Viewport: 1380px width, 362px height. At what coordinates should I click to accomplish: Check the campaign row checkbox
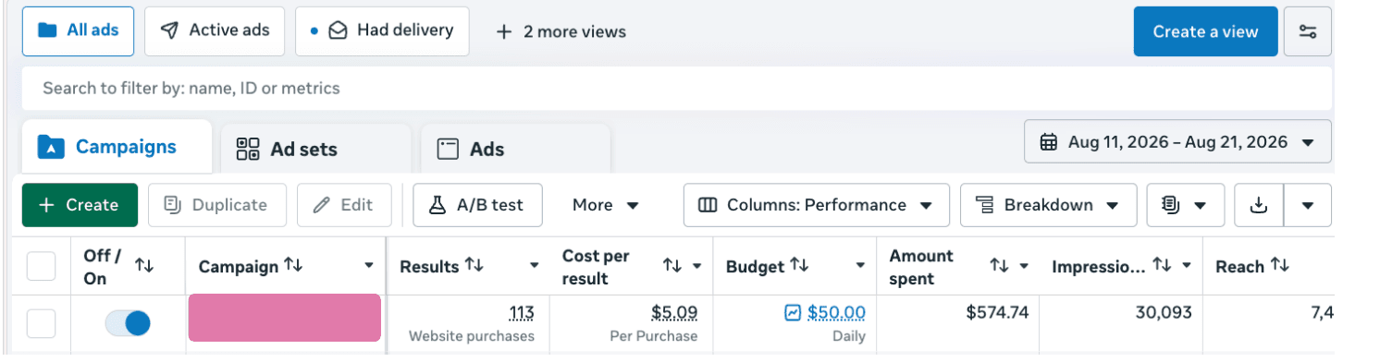(41, 324)
